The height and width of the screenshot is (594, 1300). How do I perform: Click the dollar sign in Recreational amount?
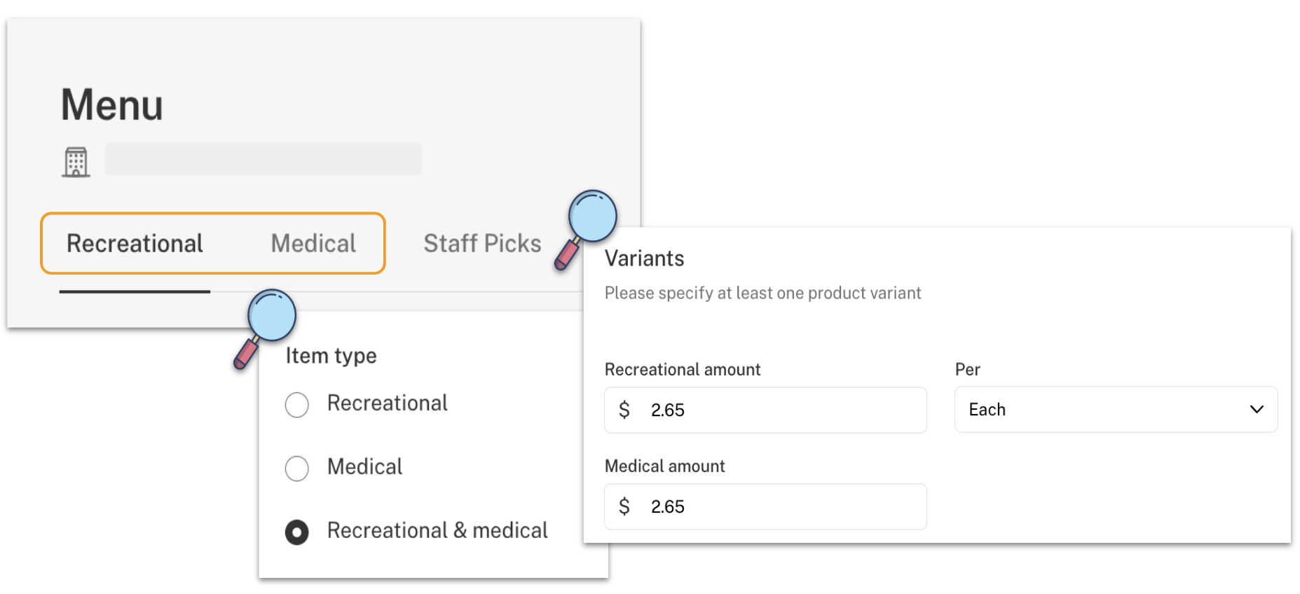[x=624, y=410]
